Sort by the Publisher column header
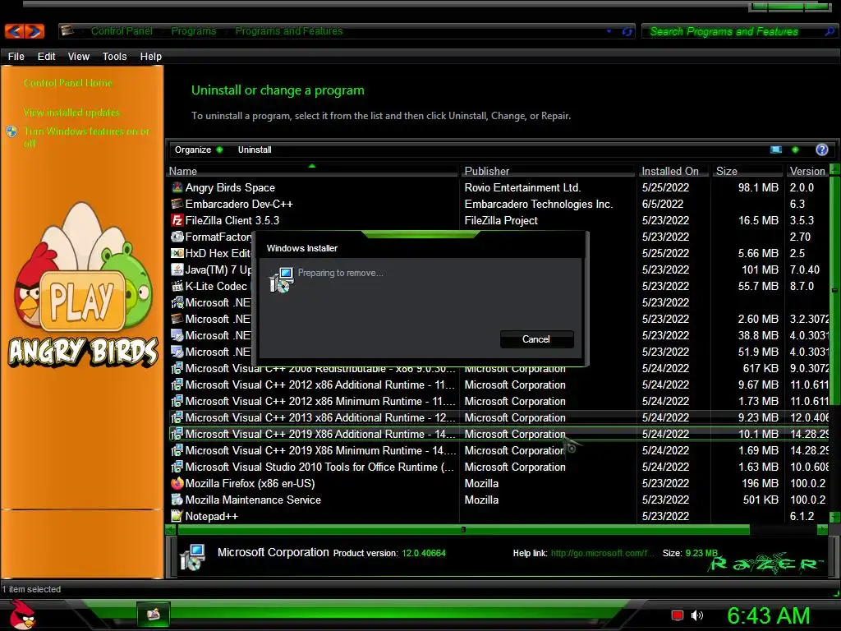The height and width of the screenshot is (631, 841). point(548,171)
